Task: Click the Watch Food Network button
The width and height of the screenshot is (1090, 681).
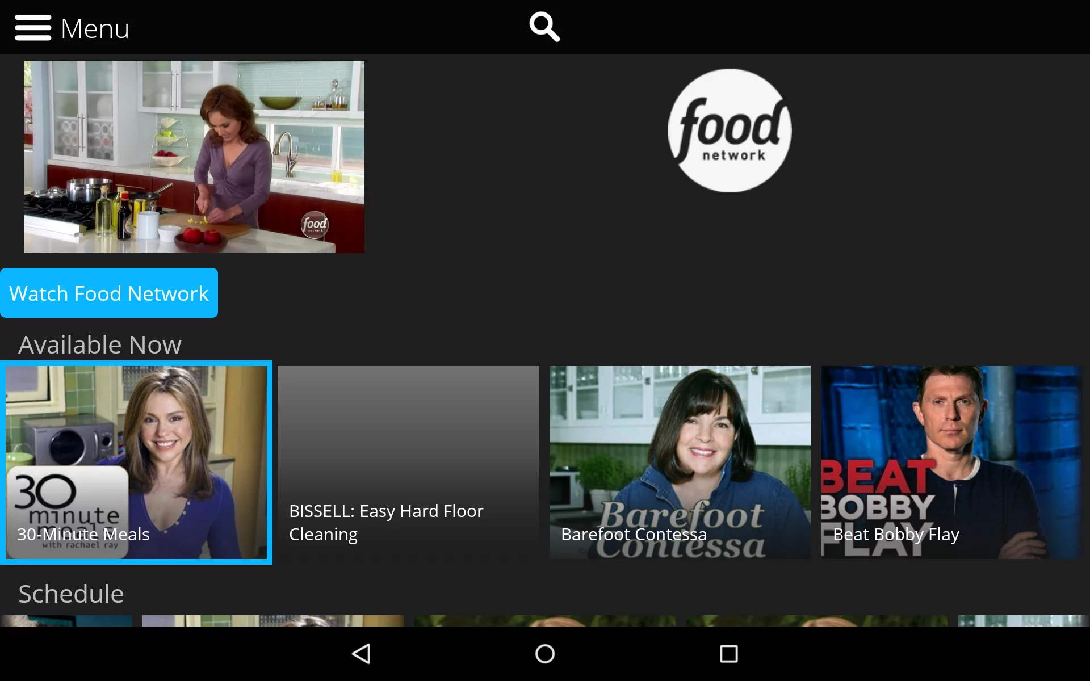Action: coord(109,293)
